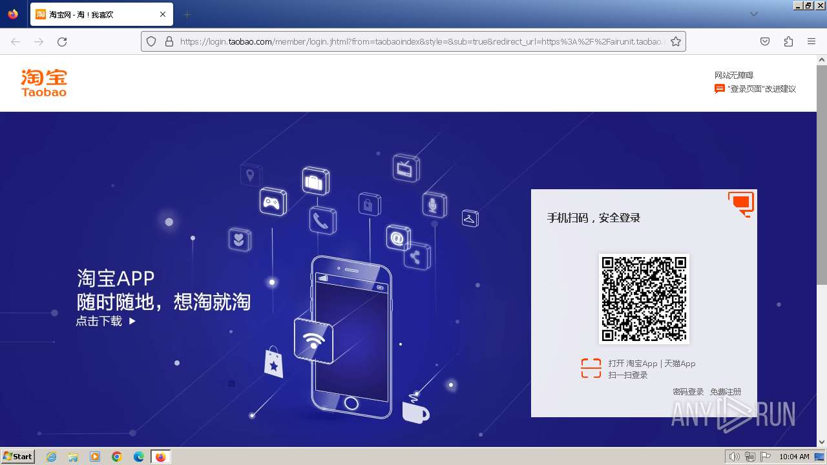Switch to password login via corner monitor icon
The height and width of the screenshot is (465, 827).
point(741,203)
